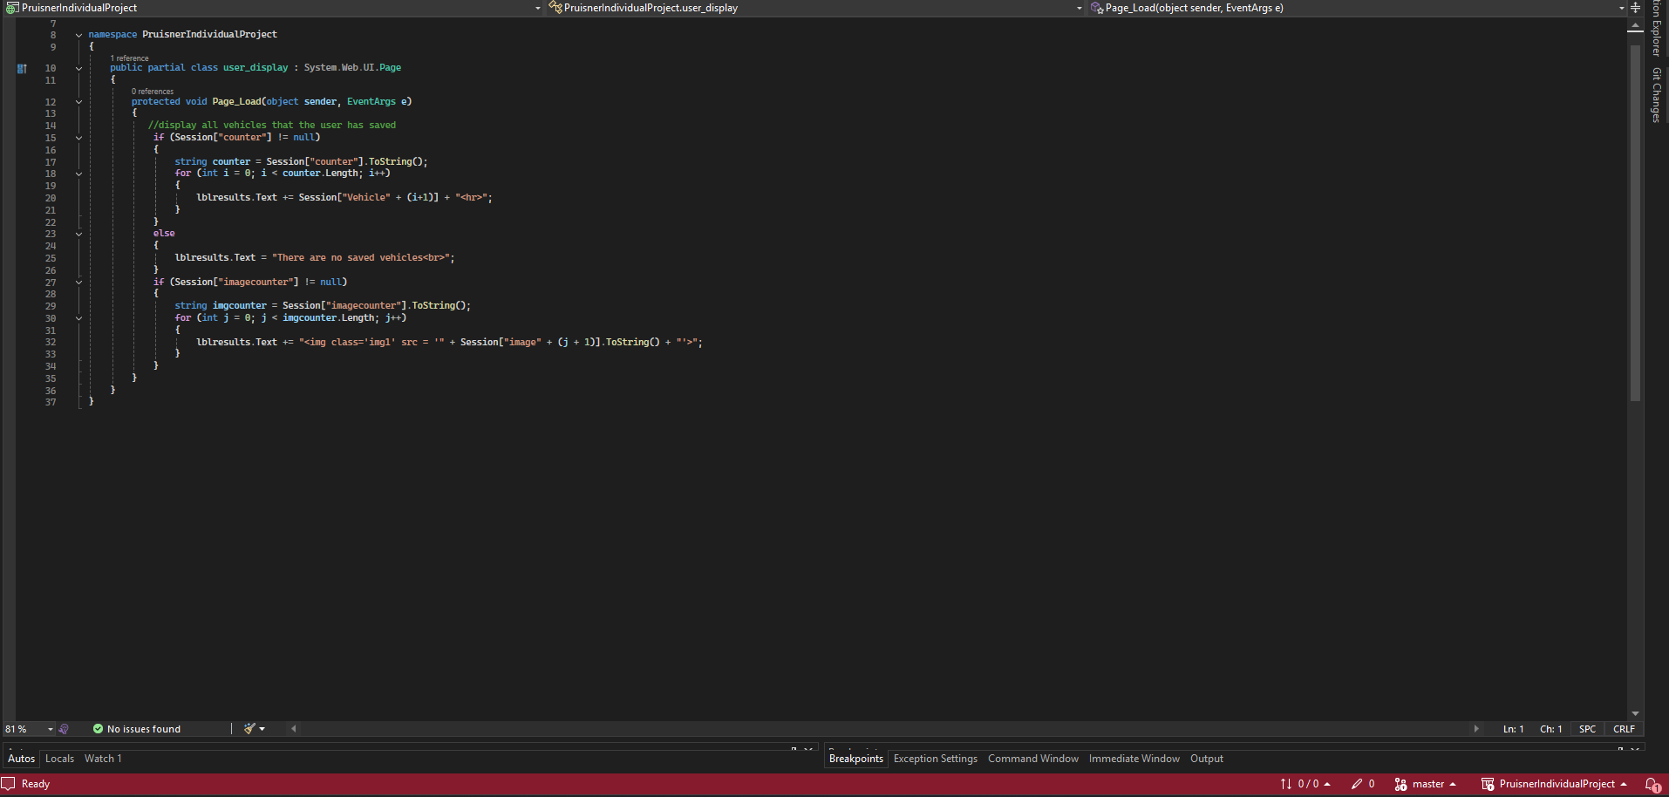Click the 'EventArgs' type in Page_Load signature
This screenshot has height=797, width=1669.
pyautogui.click(x=371, y=102)
